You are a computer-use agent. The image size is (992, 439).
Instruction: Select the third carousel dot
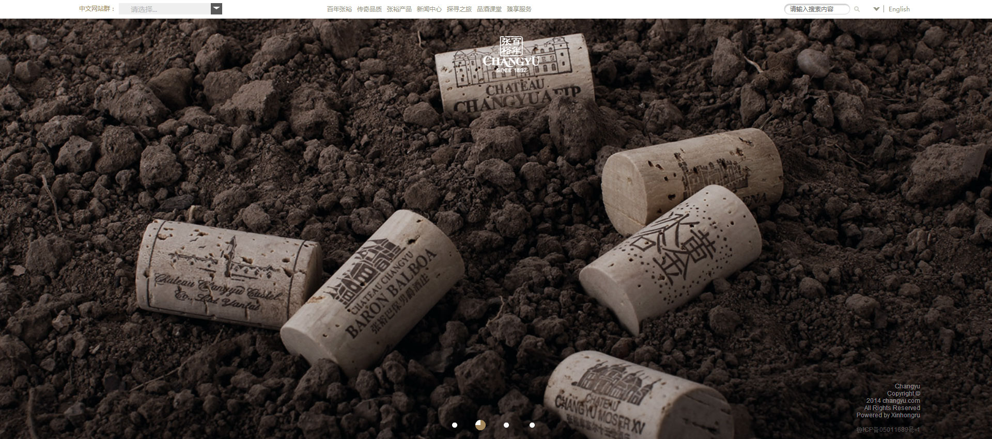(506, 425)
